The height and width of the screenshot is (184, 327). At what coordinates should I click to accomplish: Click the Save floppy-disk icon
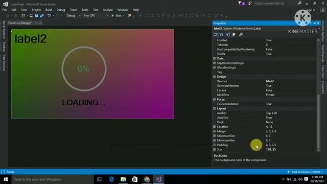pyautogui.click(x=36, y=16)
